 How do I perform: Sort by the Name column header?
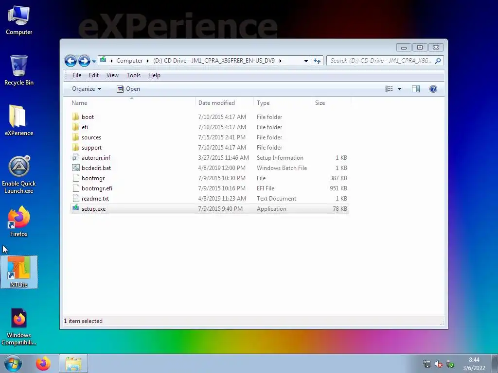click(x=132, y=103)
